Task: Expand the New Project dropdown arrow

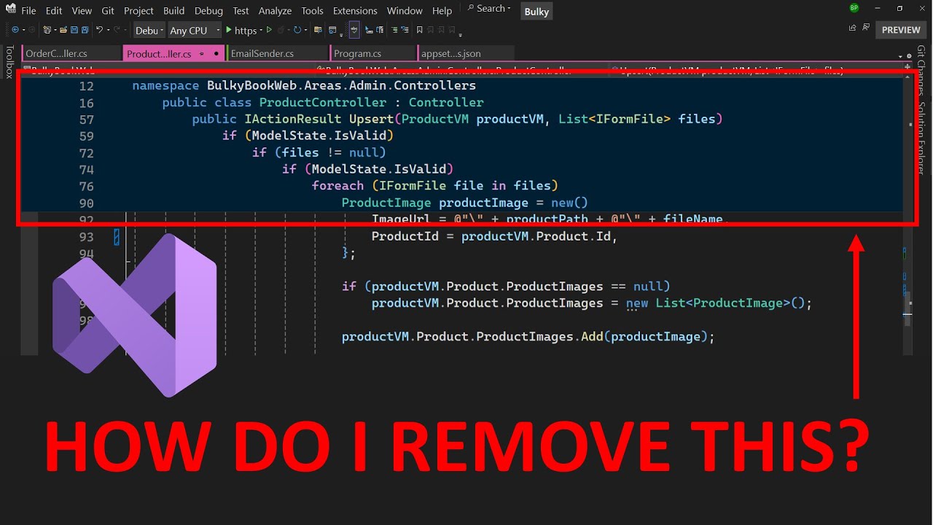Action: [55, 30]
